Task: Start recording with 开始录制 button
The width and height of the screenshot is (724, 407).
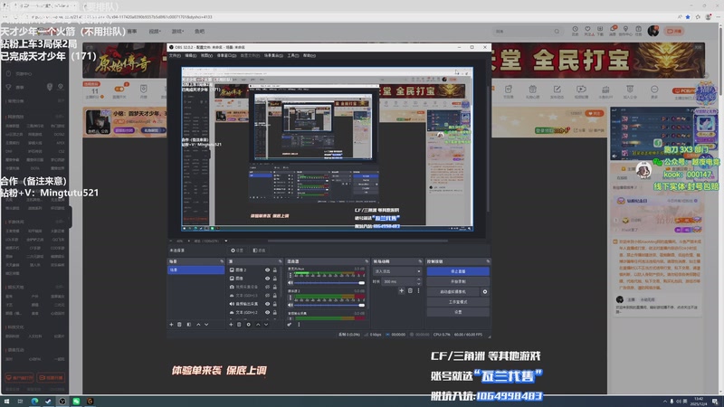Action: tap(458, 281)
